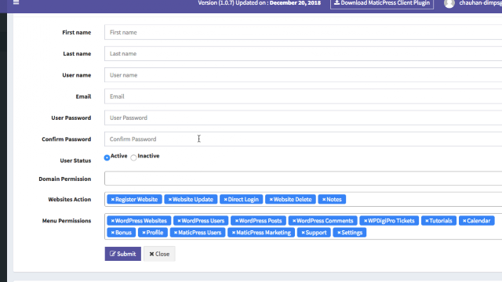Remove the WPDigiPro Tickets tag

tap(366, 221)
